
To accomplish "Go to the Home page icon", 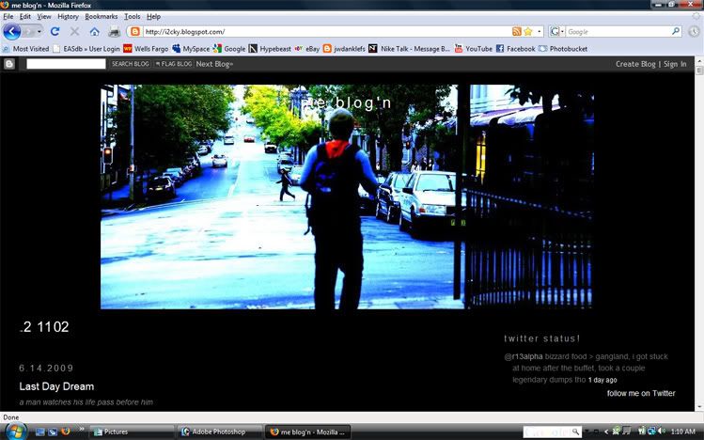I will coord(94,31).
